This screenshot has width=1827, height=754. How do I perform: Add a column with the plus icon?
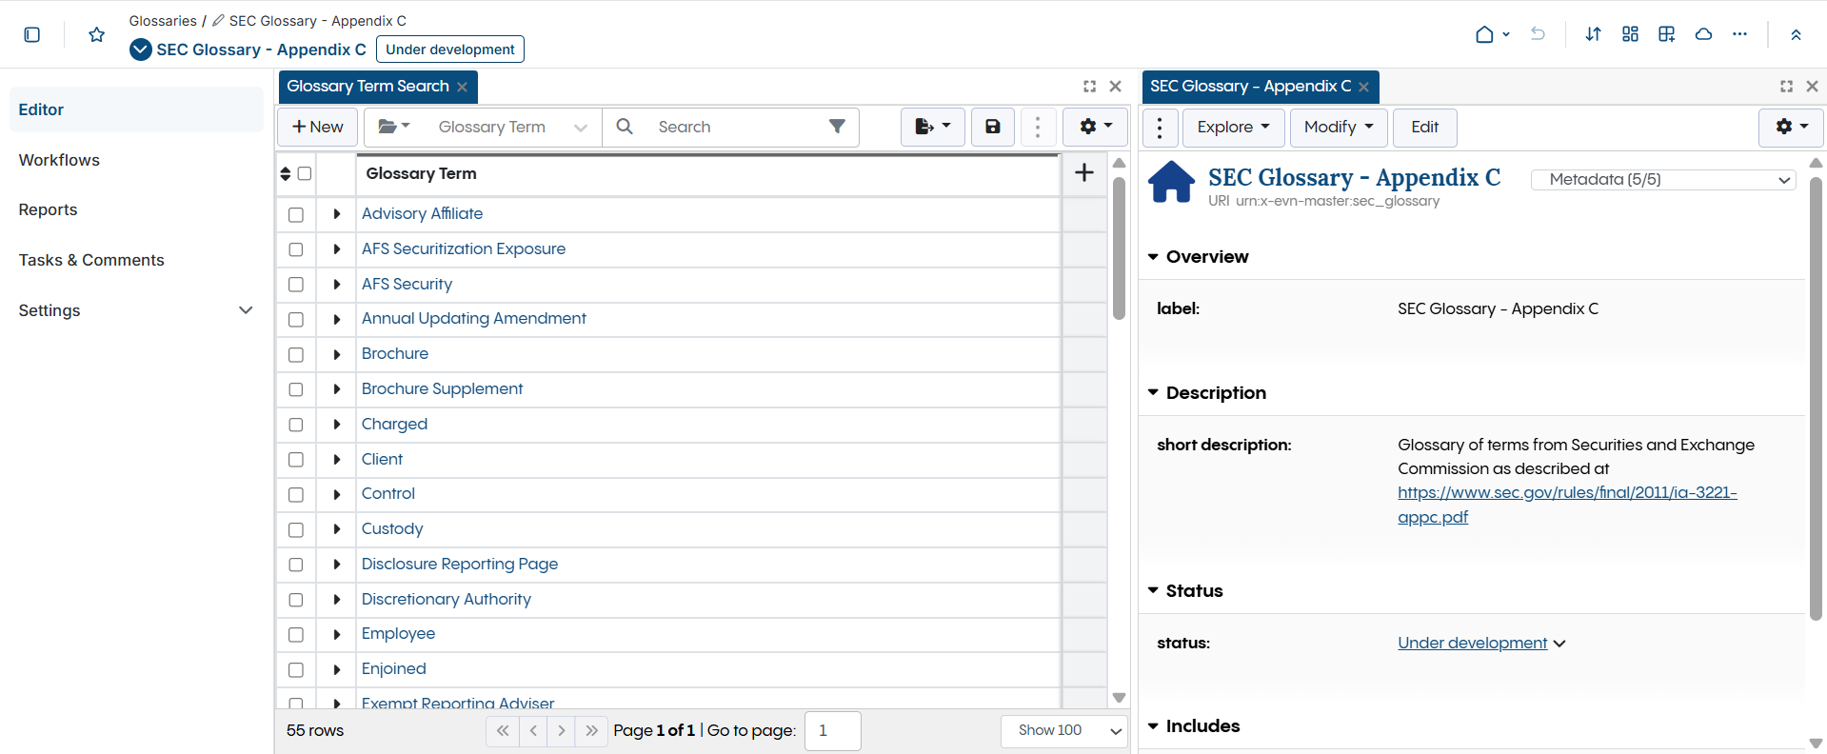[1083, 172]
